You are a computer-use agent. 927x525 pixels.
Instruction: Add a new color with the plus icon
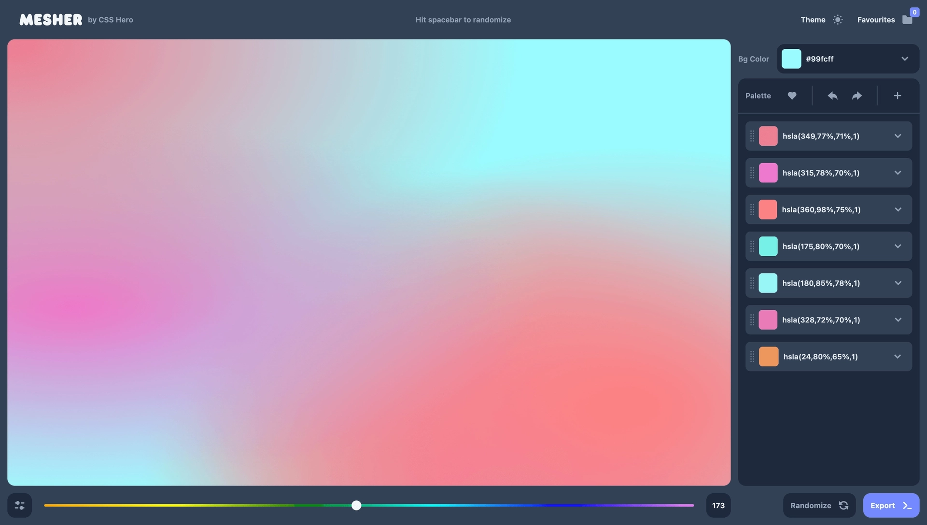pos(897,96)
